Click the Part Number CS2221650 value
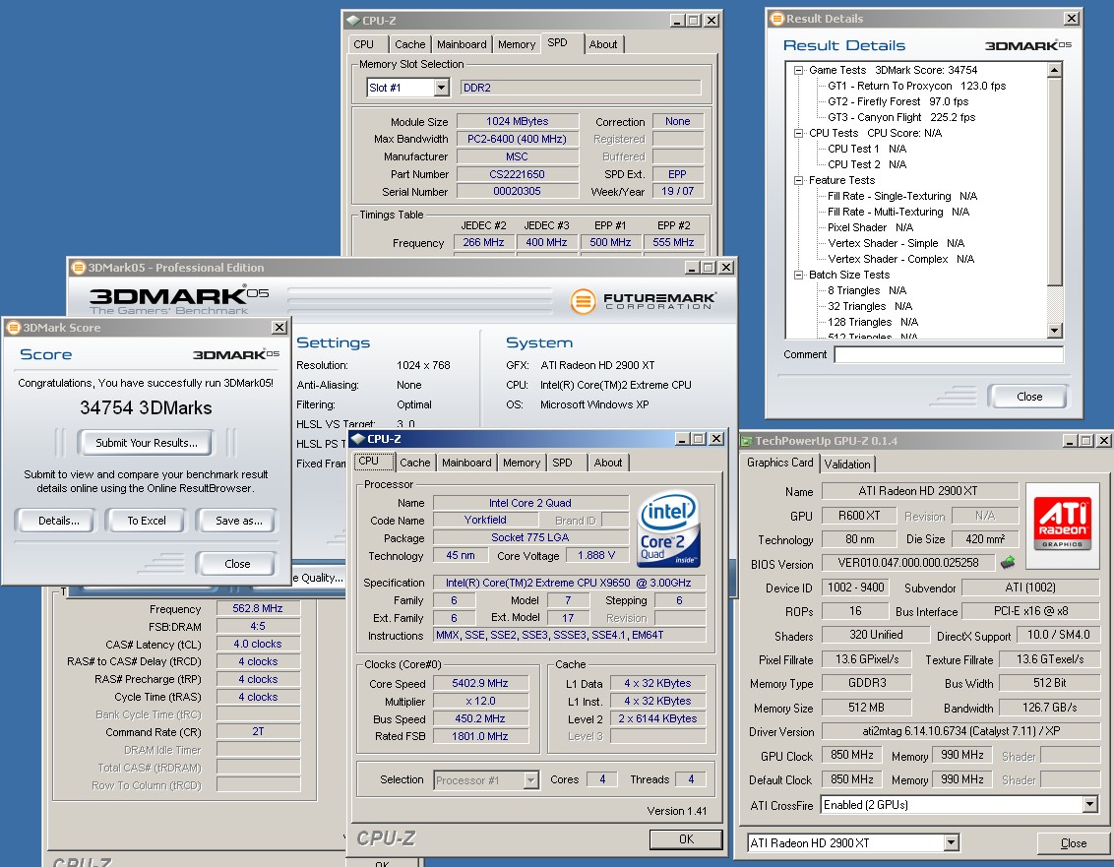Viewport: 1114px width, 867px height. pos(518,174)
